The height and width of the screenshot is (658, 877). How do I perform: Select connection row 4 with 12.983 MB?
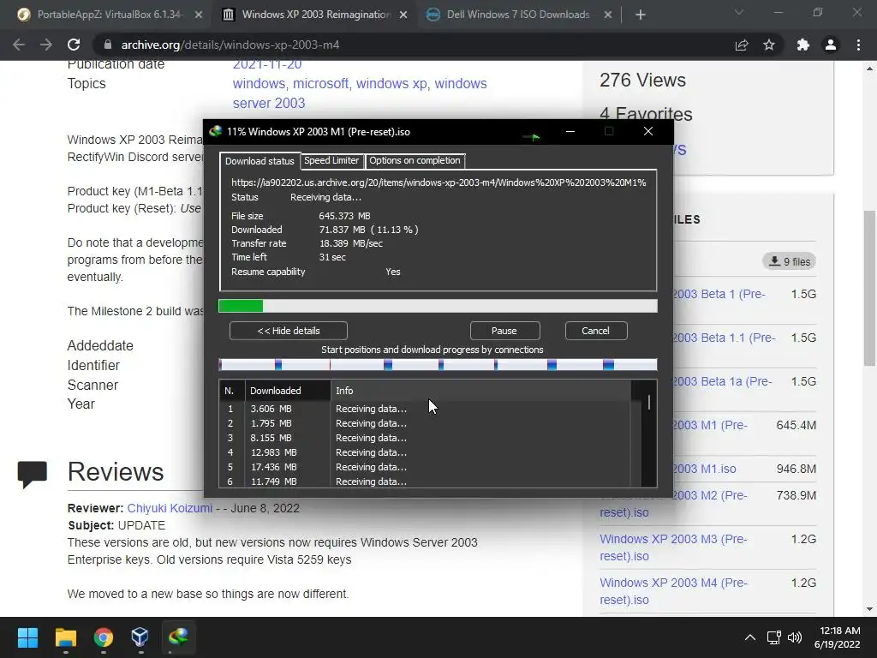[x=425, y=452]
